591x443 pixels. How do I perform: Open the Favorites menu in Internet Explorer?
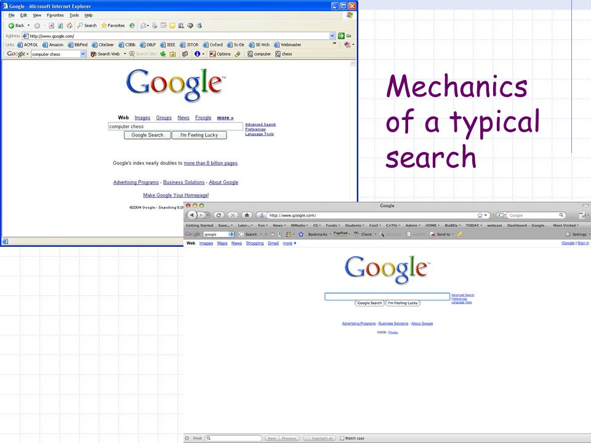pos(55,15)
